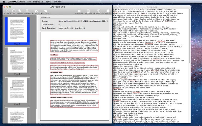Viewport: 202px width, 126px height.
Task: Click the image name text 'multipage.tif'
Action: point(68,21)
